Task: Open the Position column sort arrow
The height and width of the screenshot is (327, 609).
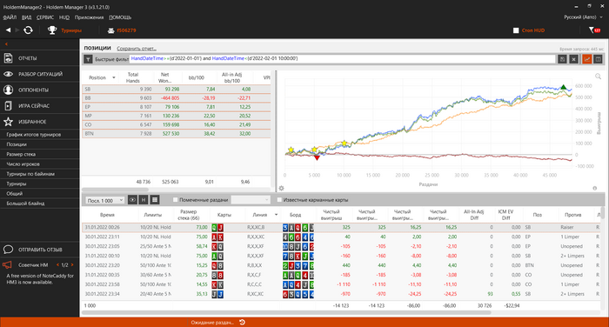Action: point(114,77)
